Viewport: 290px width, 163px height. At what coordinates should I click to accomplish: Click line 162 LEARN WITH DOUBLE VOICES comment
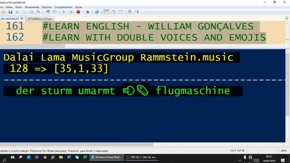[154, 38]
